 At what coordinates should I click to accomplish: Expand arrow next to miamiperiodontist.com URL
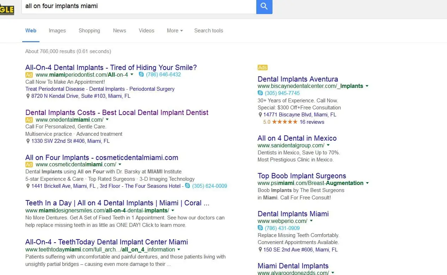click(x=132, y=75)
